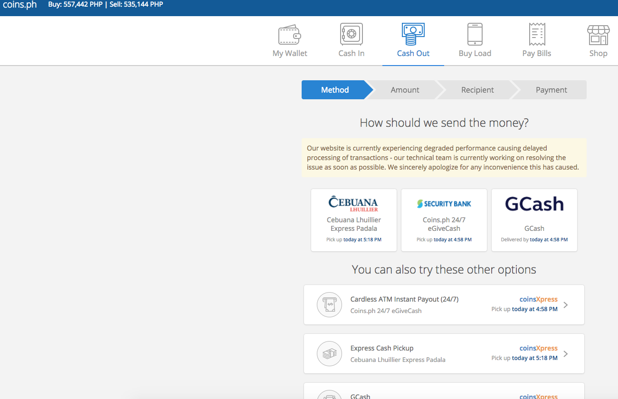
Task: Click 'Pick up today at 4:58 PM' on Security Bank card
Action: 444,240
